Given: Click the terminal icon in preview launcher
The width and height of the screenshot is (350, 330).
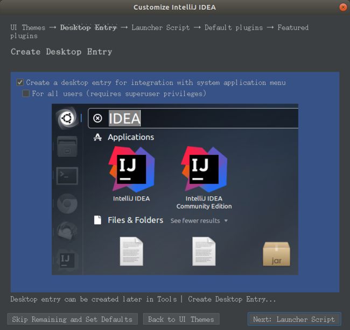Looking at the screenshot, I should [67, 176].
